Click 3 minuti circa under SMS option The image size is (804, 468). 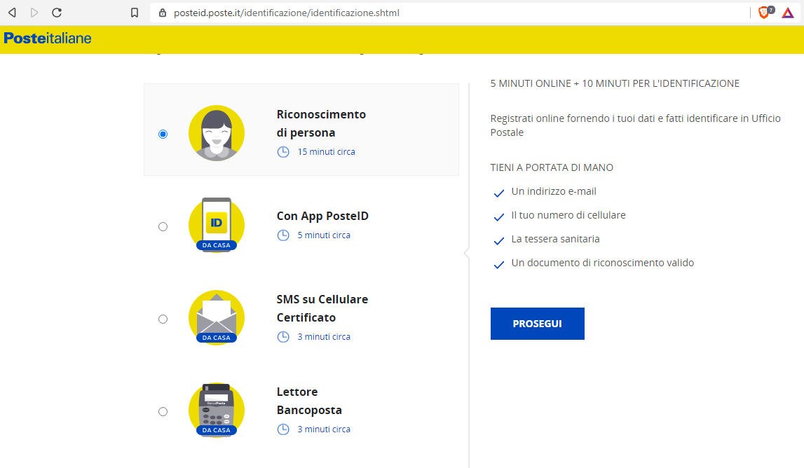324,337
